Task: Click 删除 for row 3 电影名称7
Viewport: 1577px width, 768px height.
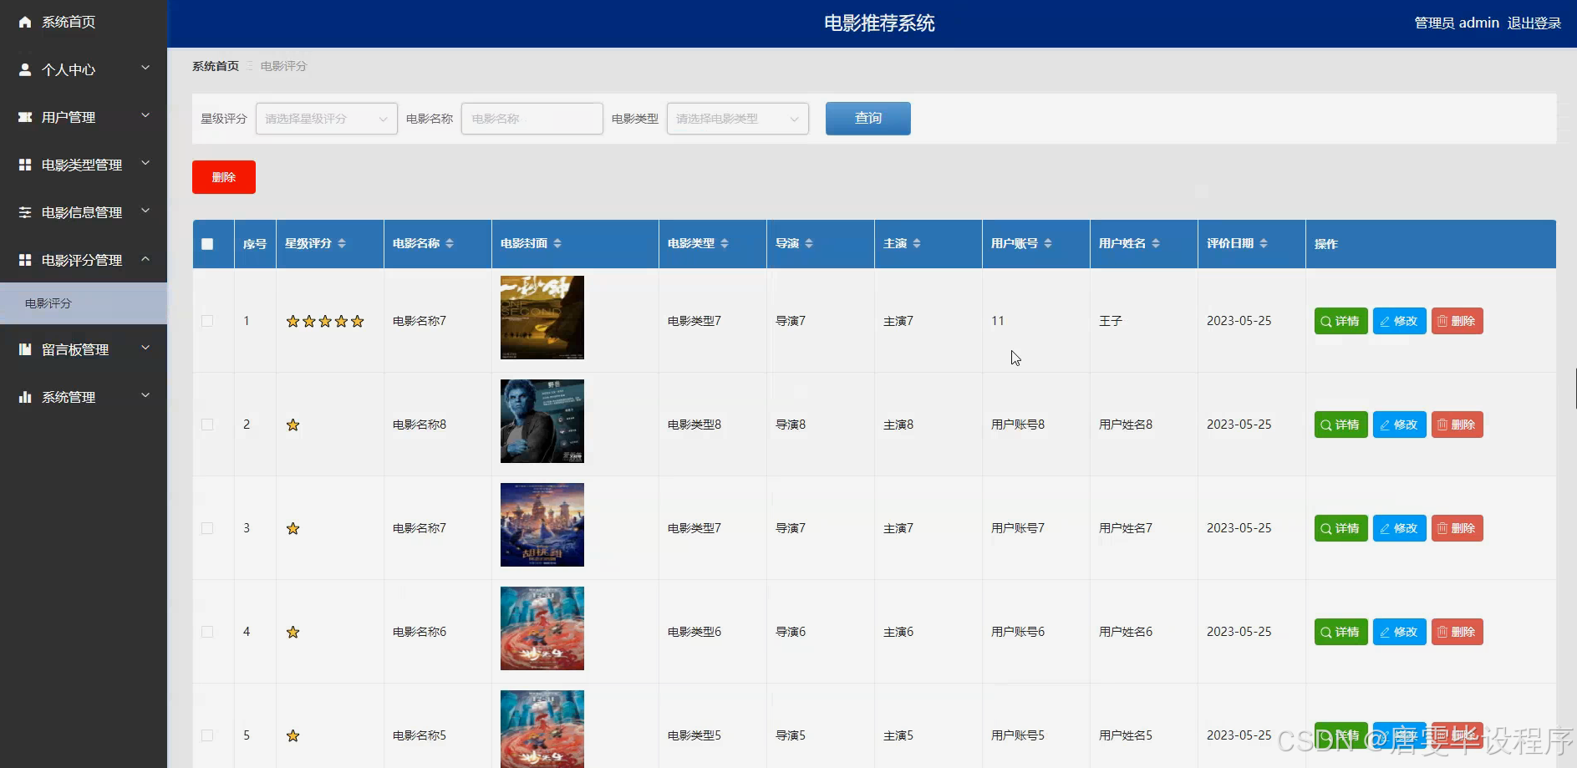Action: [1457, 528]
